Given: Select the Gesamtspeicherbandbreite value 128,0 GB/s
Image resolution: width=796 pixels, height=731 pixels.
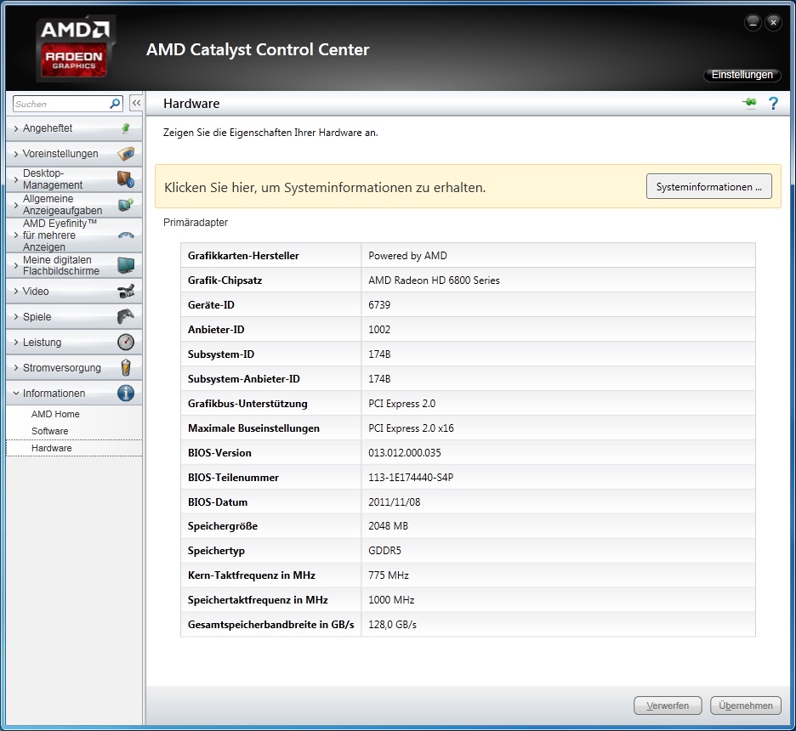Looking at the screenshot, I should [392, 625].
